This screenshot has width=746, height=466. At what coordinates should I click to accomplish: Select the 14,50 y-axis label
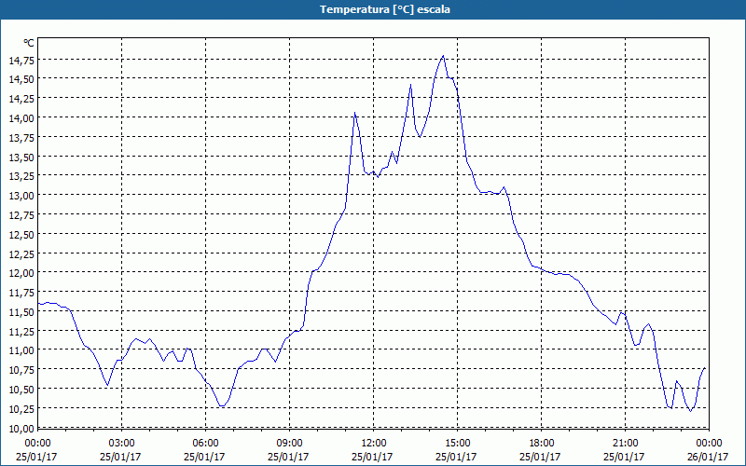tap(21, 79)
